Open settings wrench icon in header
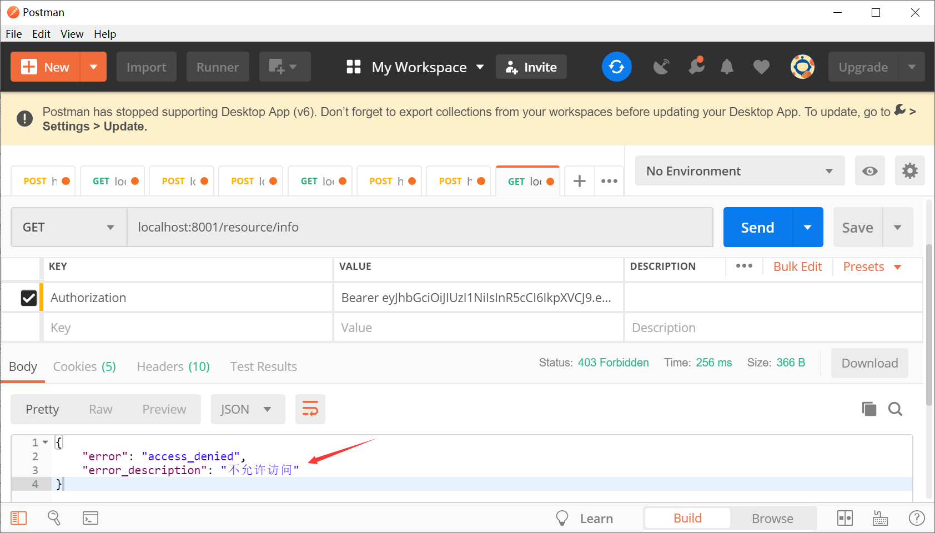This screenshot has height=533, width=935. click(696, 66)
